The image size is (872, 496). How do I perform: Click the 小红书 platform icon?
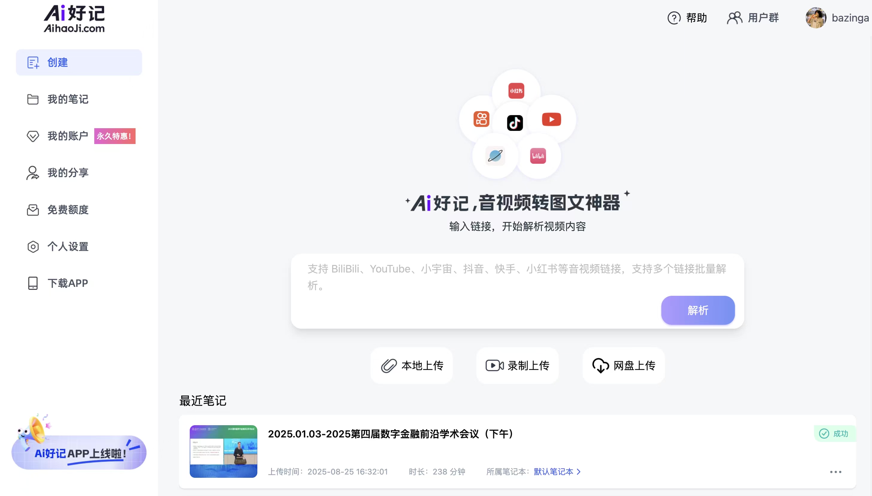[516, 91]
